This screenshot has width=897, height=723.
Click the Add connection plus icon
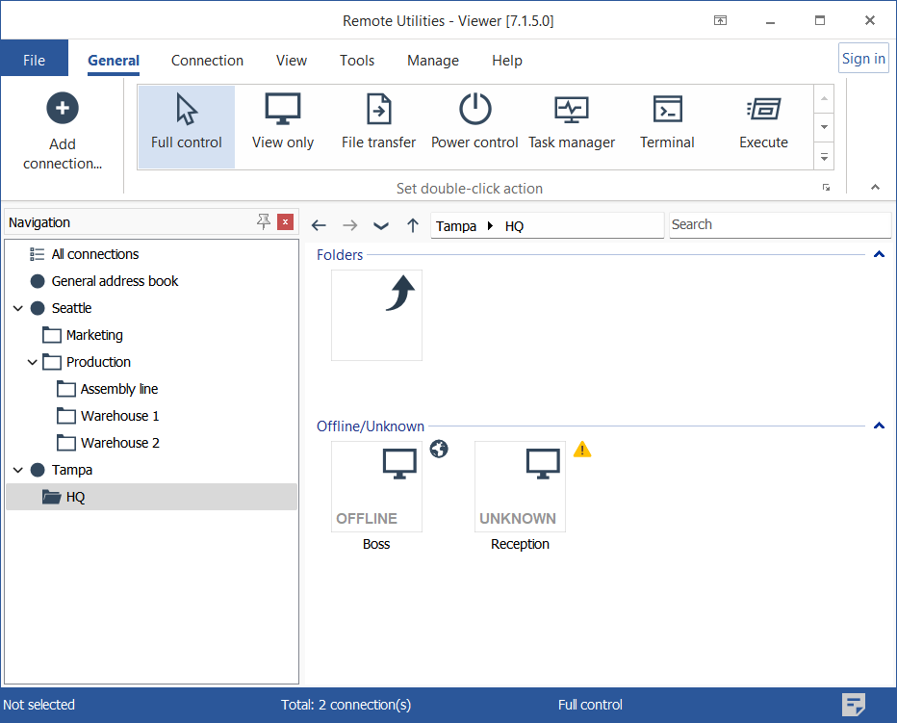[x=63, y=108]
